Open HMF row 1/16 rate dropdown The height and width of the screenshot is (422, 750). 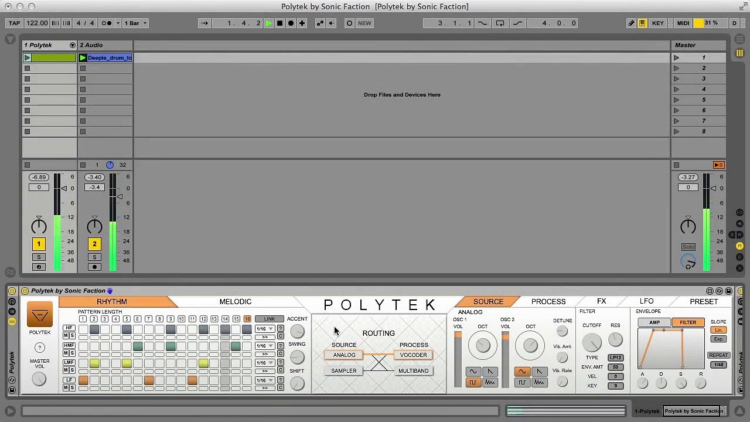tap(265, 346)
